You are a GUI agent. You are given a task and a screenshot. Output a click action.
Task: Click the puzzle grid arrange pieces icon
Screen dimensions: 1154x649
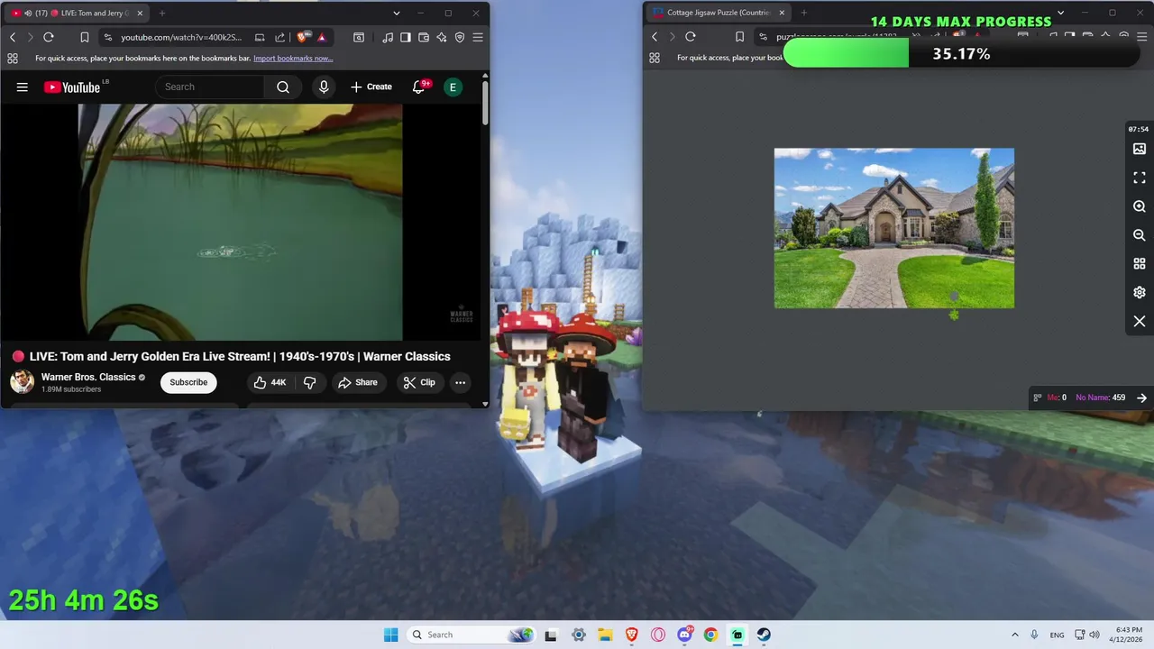click(1140, 264)
